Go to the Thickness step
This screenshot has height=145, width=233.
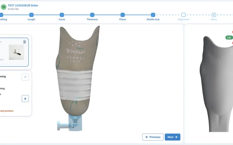92,15
